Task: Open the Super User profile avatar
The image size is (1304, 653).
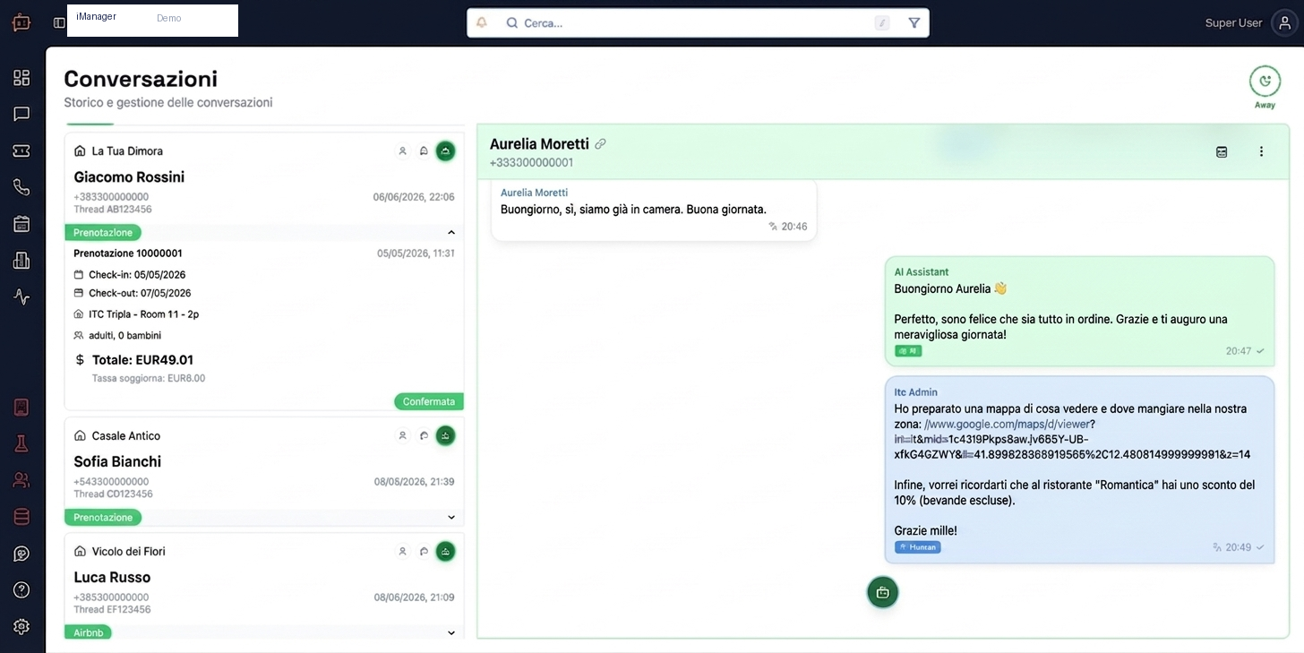Action: click(x=1285, y=22)
